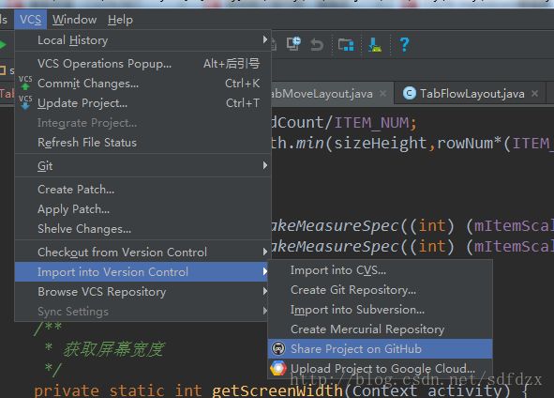Choose Create Git Repository option
Screen dimensions: 554x398
click(x=381, y=290)
